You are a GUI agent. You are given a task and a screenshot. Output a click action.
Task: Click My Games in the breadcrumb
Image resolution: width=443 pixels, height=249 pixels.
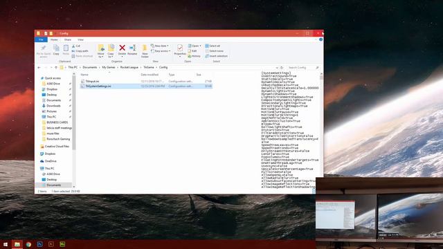(x=109, y=68)
